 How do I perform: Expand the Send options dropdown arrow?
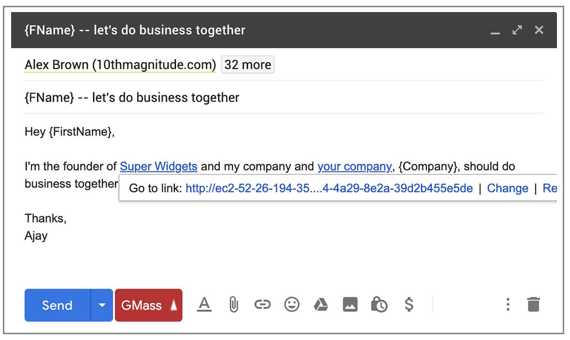click(101, 305)
